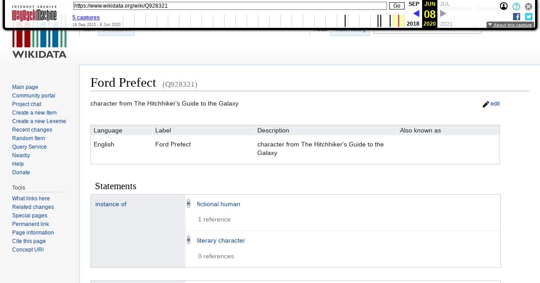Go to next capture with gray arrow

coord(443,13)
